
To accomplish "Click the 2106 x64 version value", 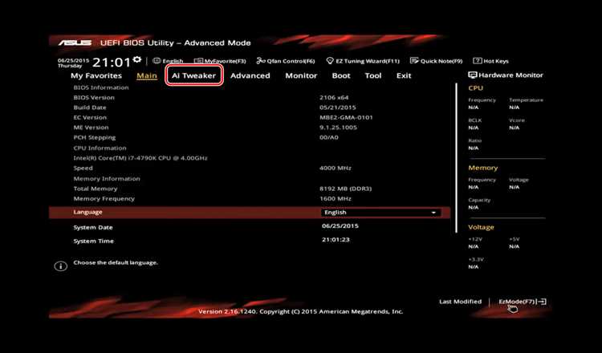I will tap(334, 97).
